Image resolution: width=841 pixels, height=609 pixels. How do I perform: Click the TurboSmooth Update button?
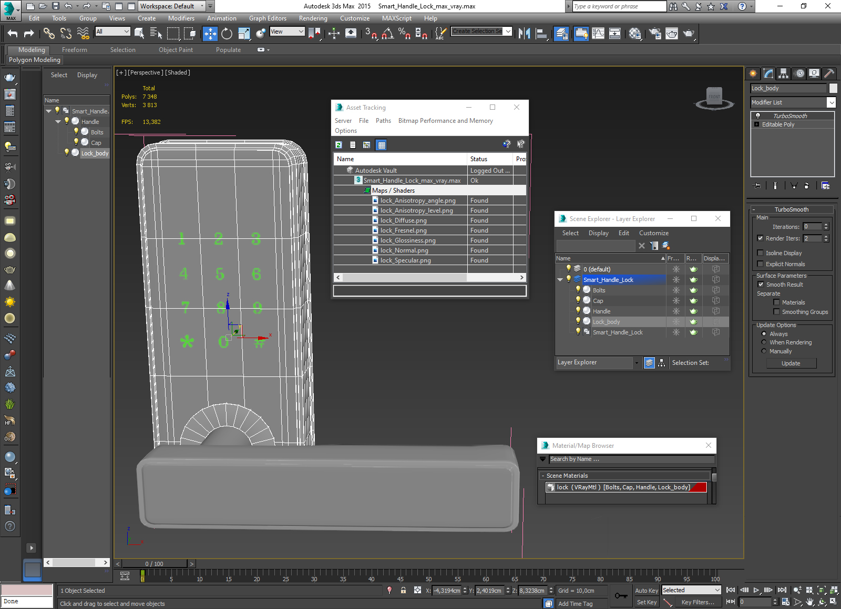(791, 363)
